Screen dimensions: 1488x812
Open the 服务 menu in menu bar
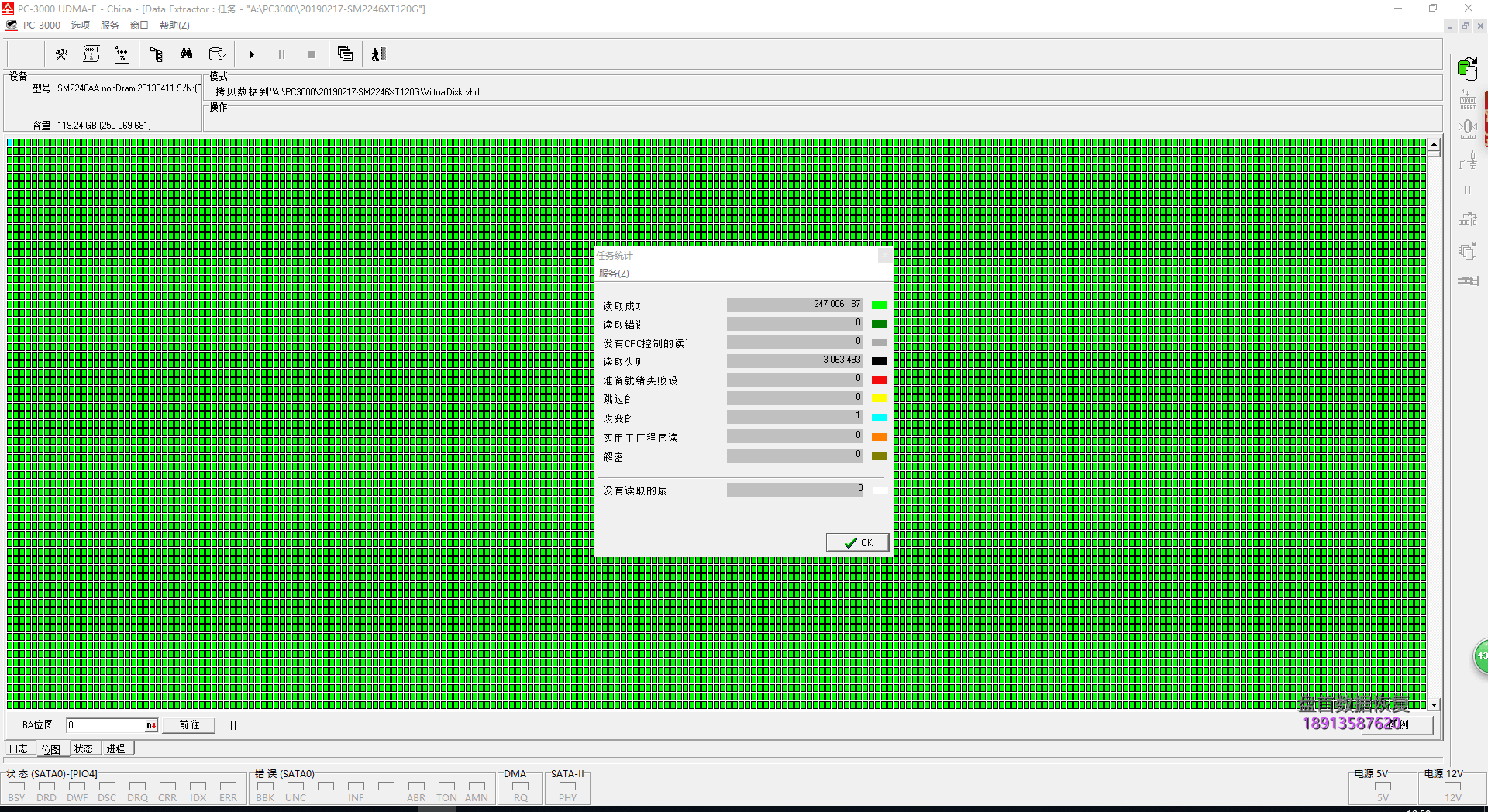pos(109,26)
